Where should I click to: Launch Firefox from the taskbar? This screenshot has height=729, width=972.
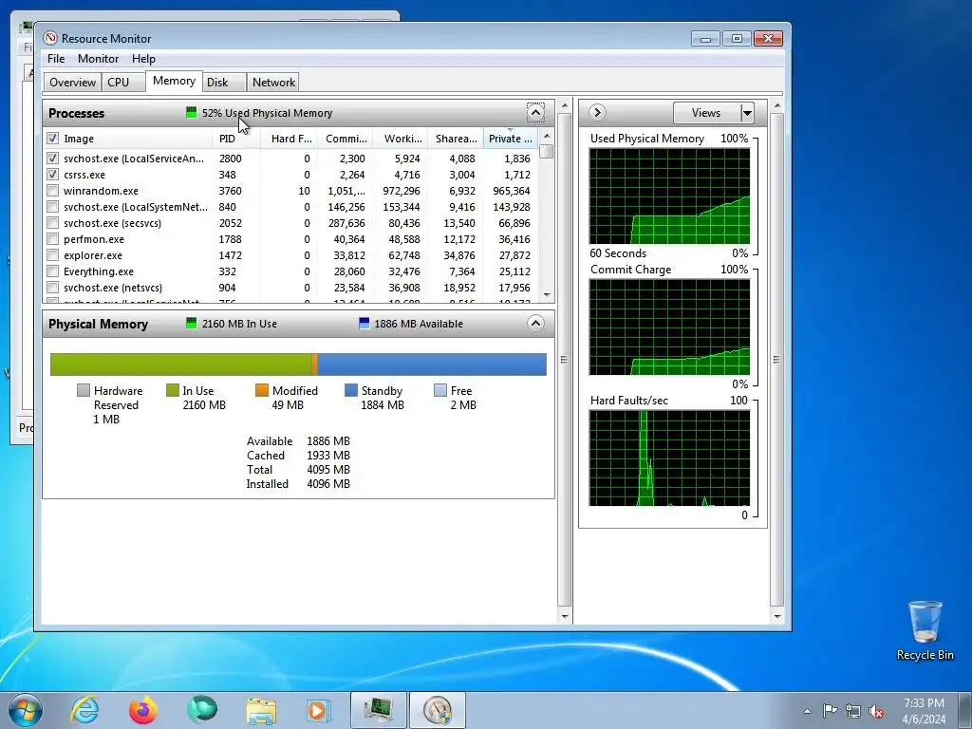pyautogui.click(x=143, y=710)
